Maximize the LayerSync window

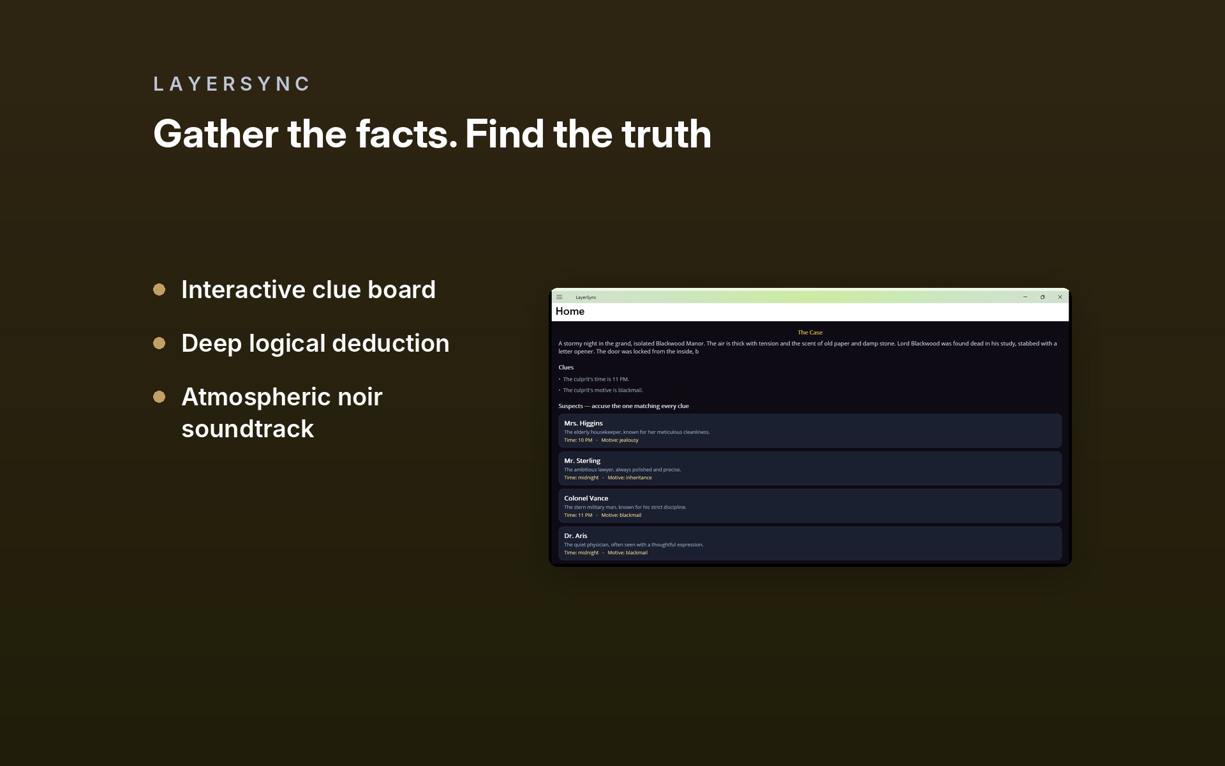point(1043,297)
